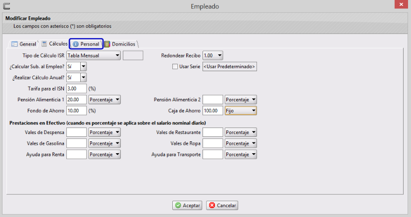Click the Pensión Alimenticia 1 amount field
Screen dimensions: 411x217
(76, 99)
